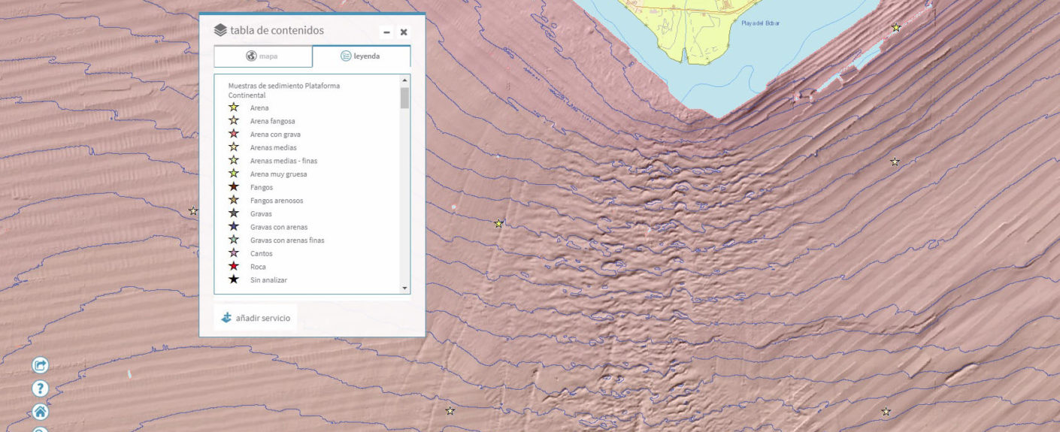This screenshot has width=1060, height=432.
Task: Minimize the tabla de contenidos panel
Action: click(386, 32)
